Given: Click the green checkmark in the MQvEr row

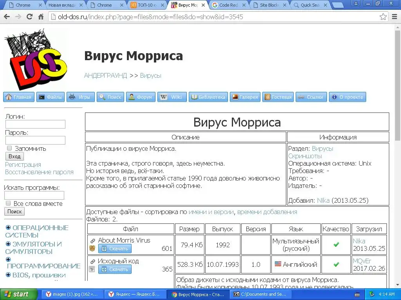Looking at the screenshot, I should click(x=336, y=264).
